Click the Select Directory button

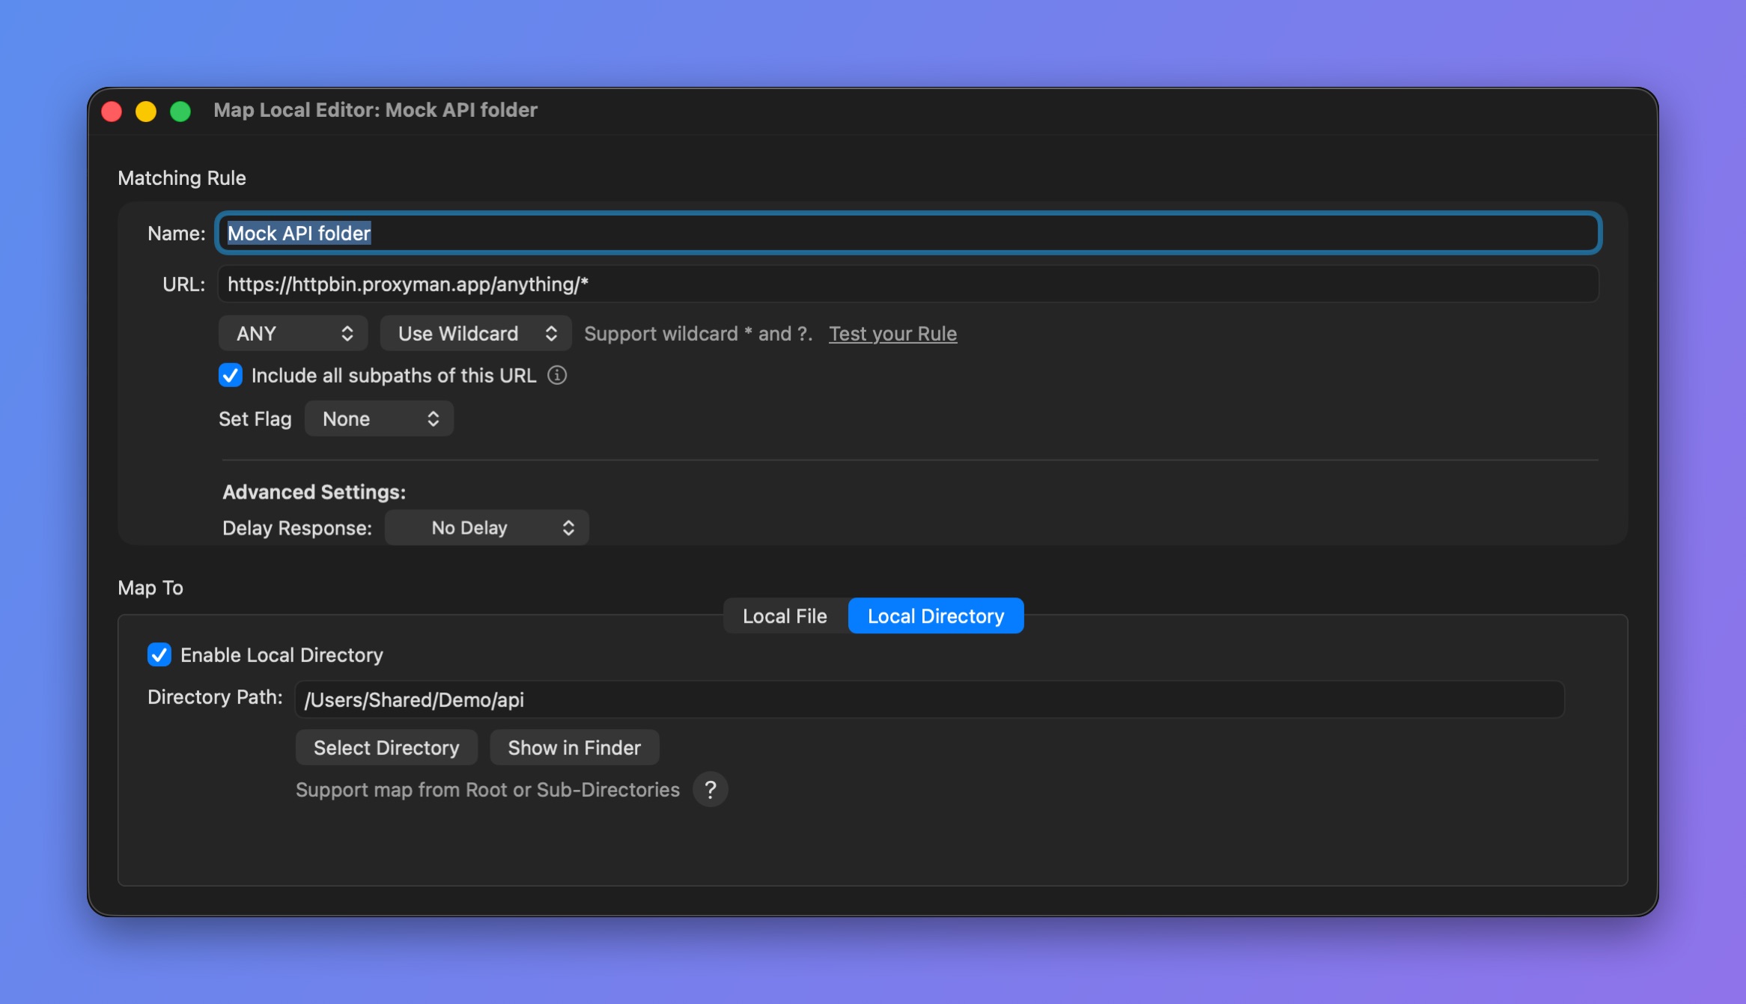coord(386,747)
